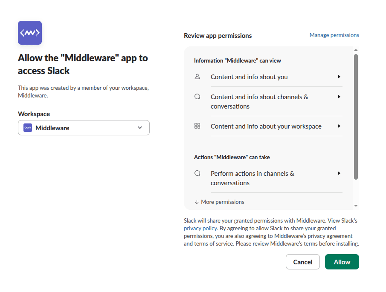386x292 pixels.
Task: Click the small Middleware icon in workspace selector
Action: [x=28, y=128]
